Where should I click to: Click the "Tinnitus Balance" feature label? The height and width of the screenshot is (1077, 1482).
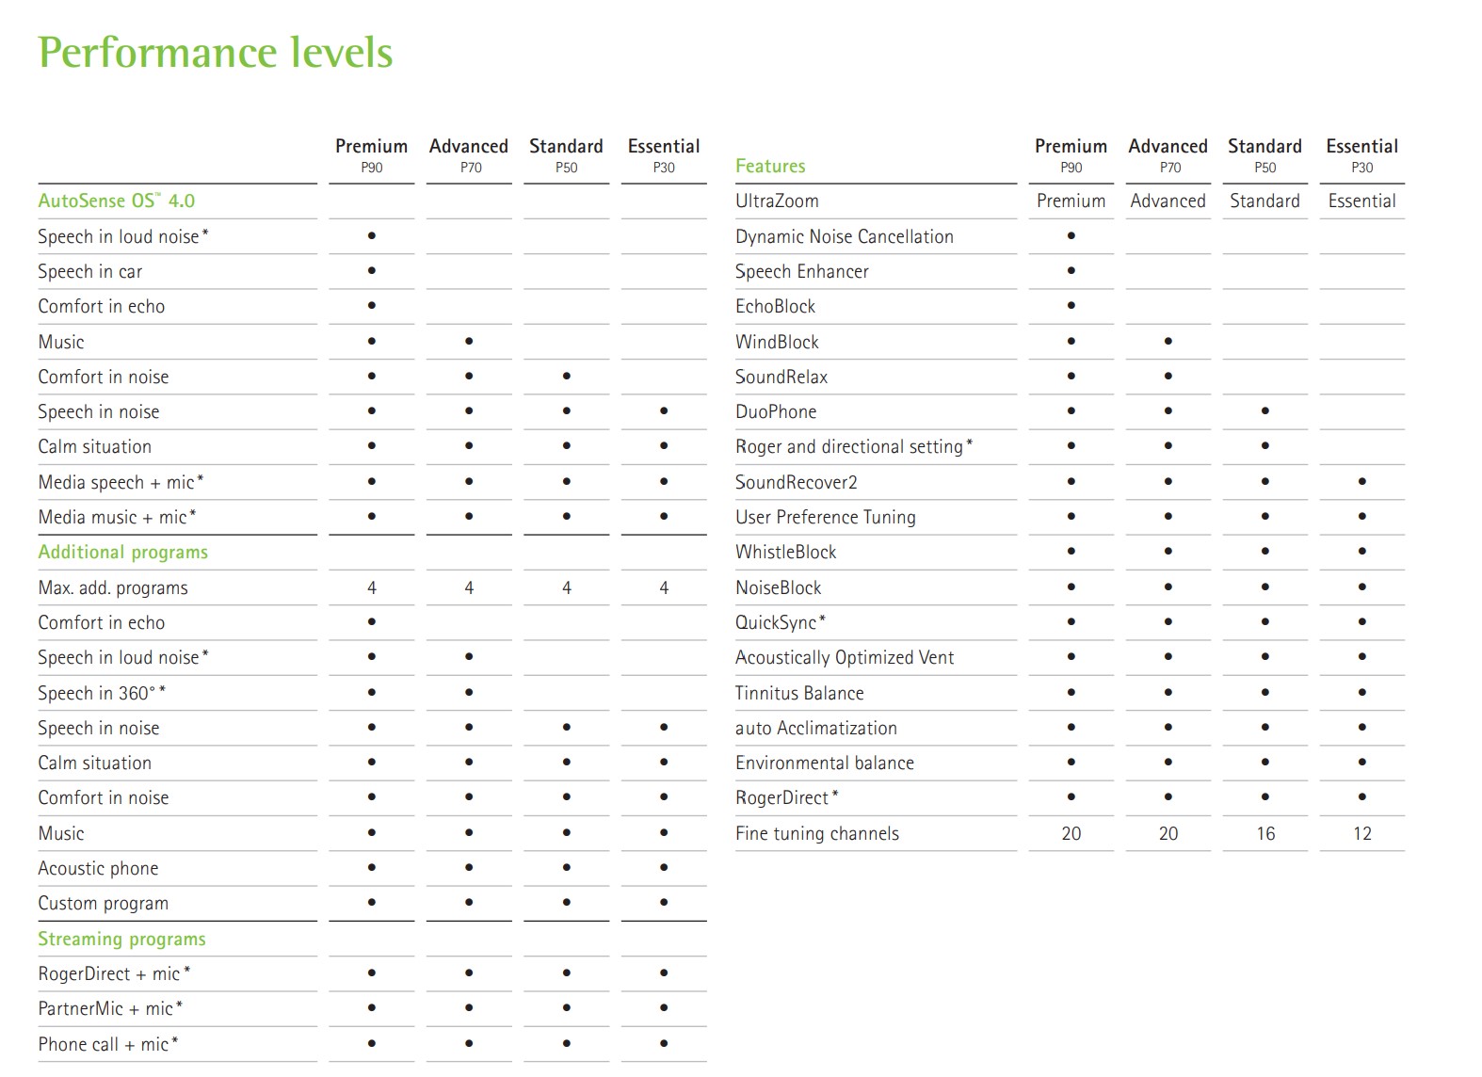(799, 693)
